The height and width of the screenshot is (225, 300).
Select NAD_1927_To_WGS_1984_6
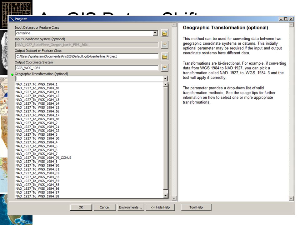(89, 150)
